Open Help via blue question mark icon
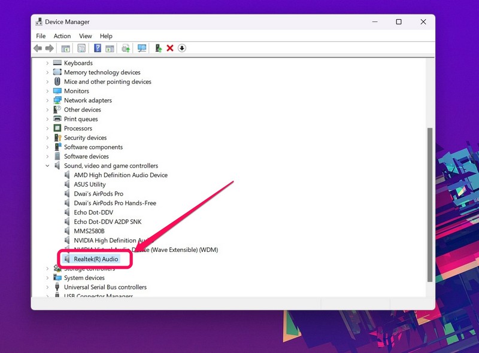 [x=98, y=48]
